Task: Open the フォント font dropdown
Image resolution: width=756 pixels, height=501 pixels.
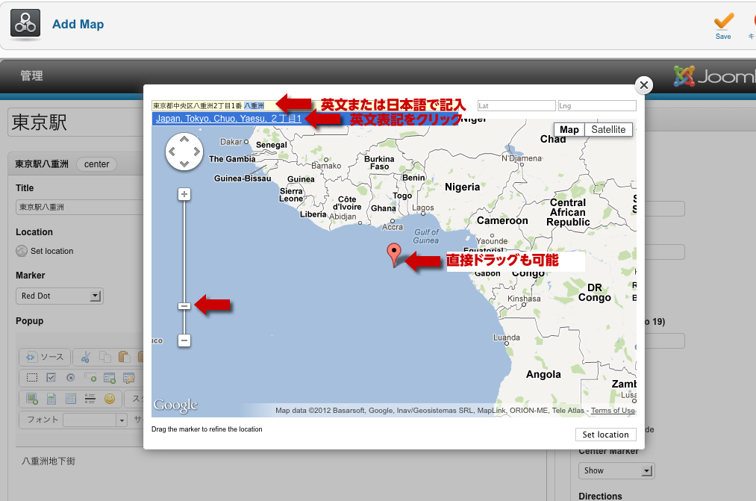Action: 95,420
